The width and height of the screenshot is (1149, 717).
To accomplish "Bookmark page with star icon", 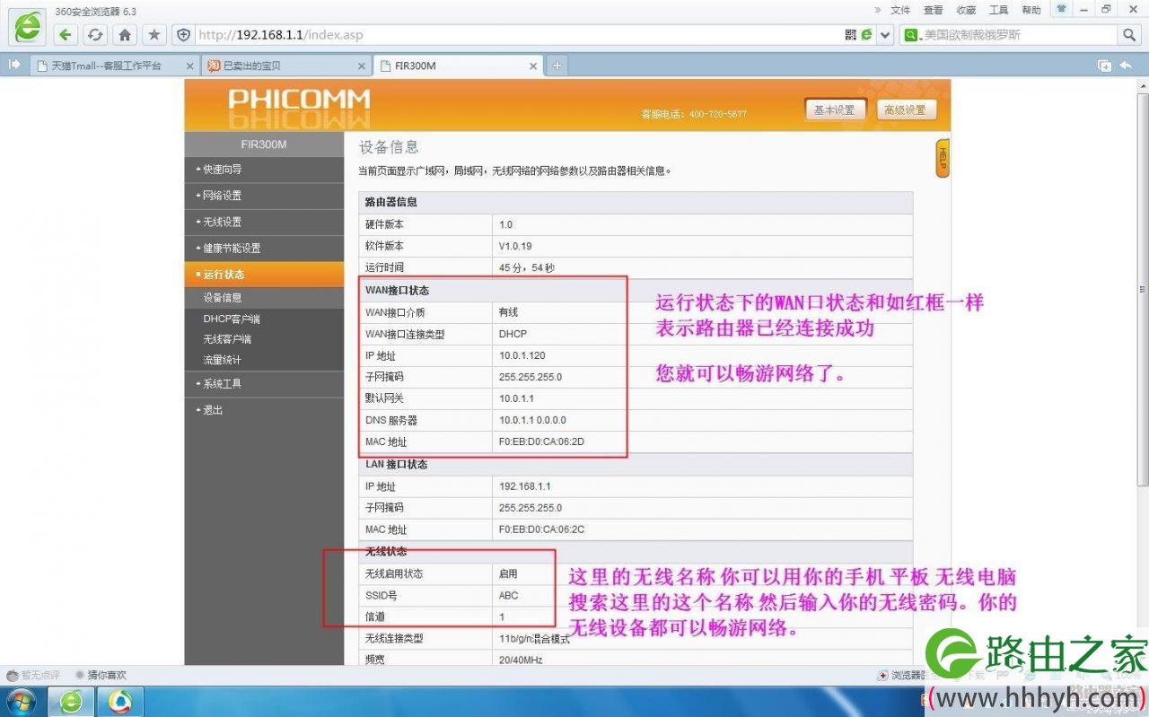I will click(154, 35).
